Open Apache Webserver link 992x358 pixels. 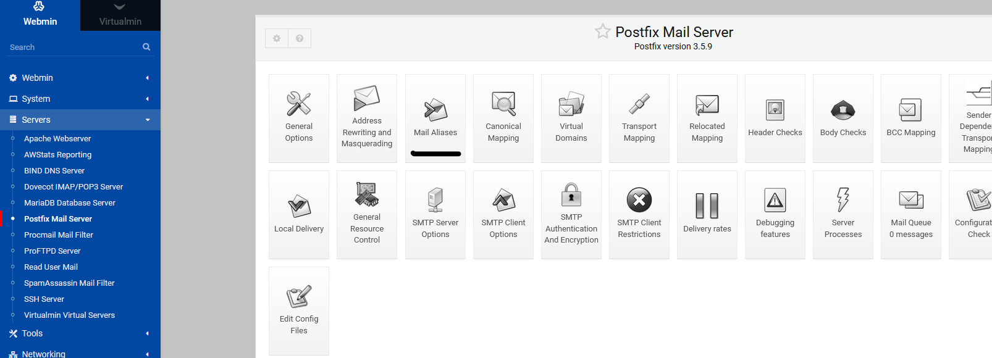[x=57, y=139]
